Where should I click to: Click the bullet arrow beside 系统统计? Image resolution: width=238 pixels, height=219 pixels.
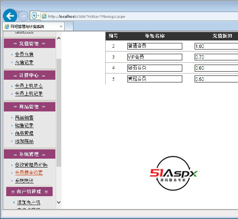click(12, 181)
